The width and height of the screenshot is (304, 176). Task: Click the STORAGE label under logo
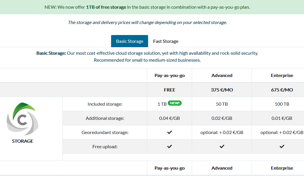pyautogui.click(x=23, y=141)
